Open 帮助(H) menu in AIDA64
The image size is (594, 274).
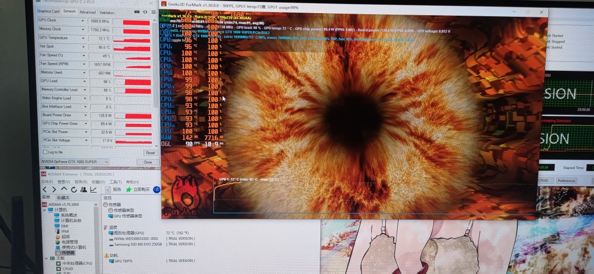click(x=132, y=182)
